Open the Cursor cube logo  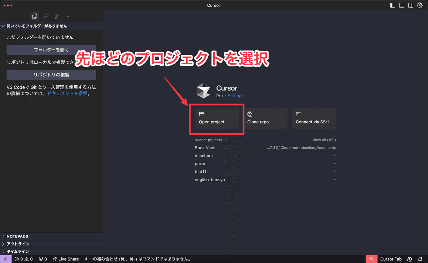click(203, 90)
